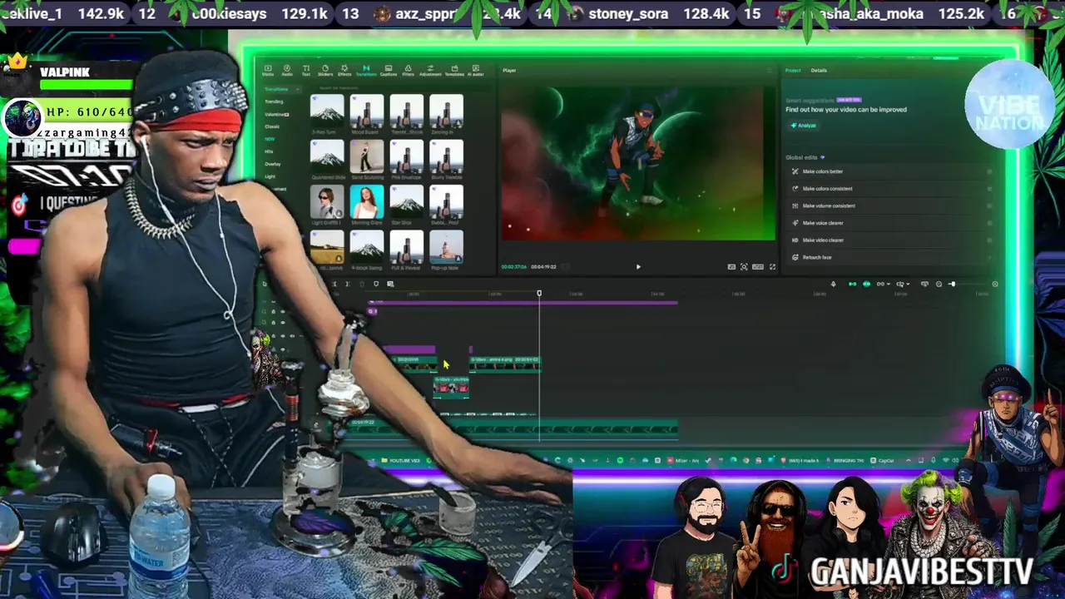
Task: Click the Analyze button
Action: coord(804,126)
